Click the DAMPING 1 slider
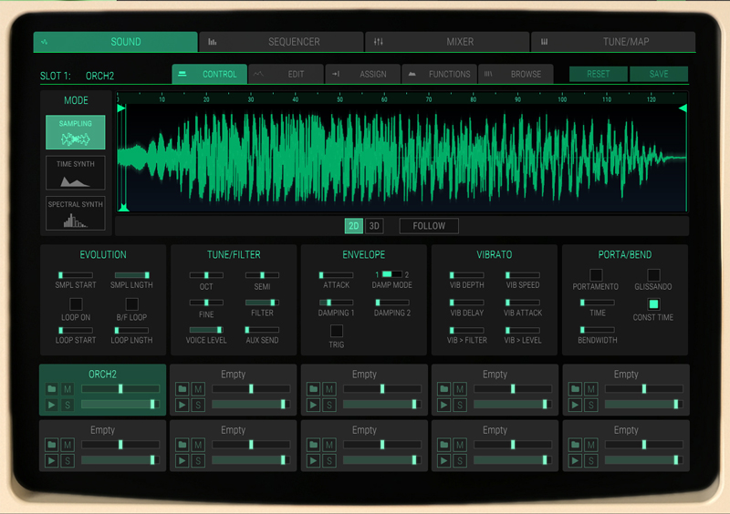 [336, 303]
